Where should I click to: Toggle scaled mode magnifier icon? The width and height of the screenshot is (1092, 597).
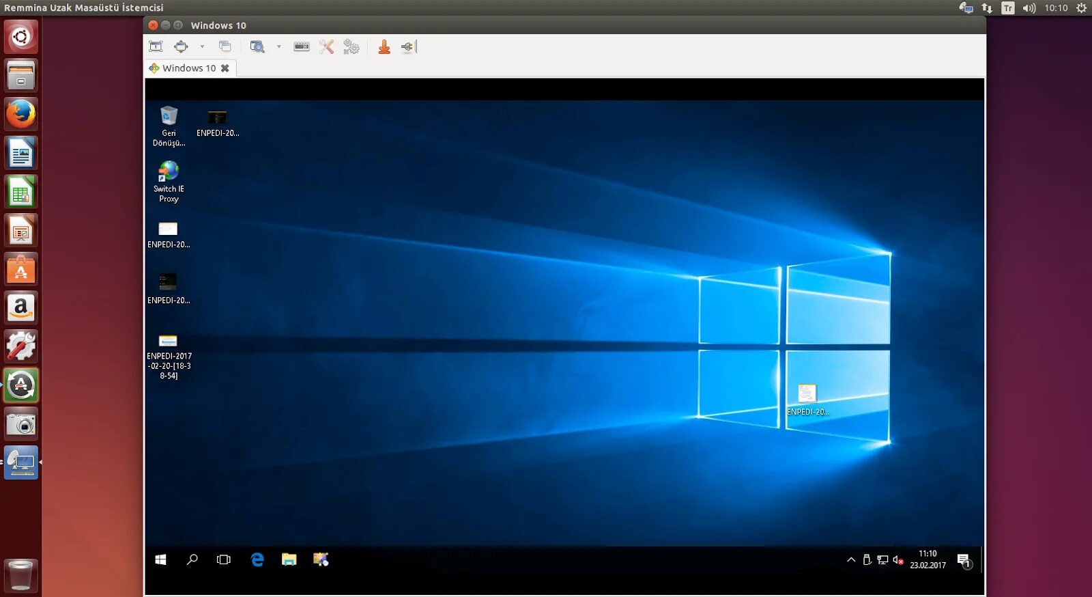coord(257,46)
